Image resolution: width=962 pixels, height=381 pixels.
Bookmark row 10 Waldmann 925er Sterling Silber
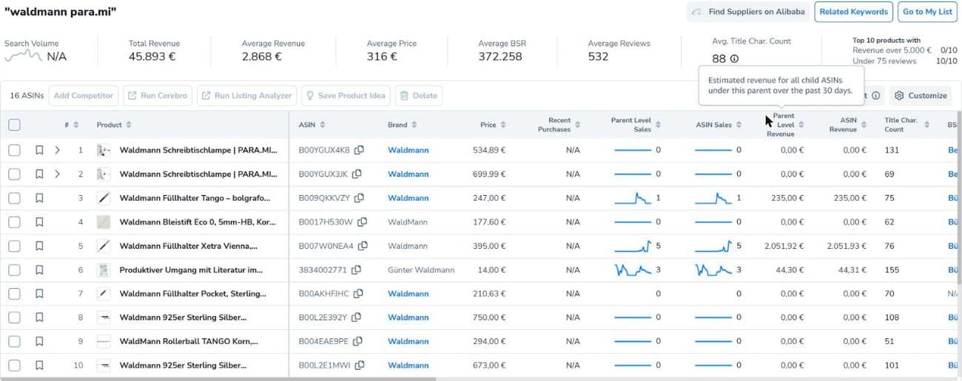(x=39, y=365)
